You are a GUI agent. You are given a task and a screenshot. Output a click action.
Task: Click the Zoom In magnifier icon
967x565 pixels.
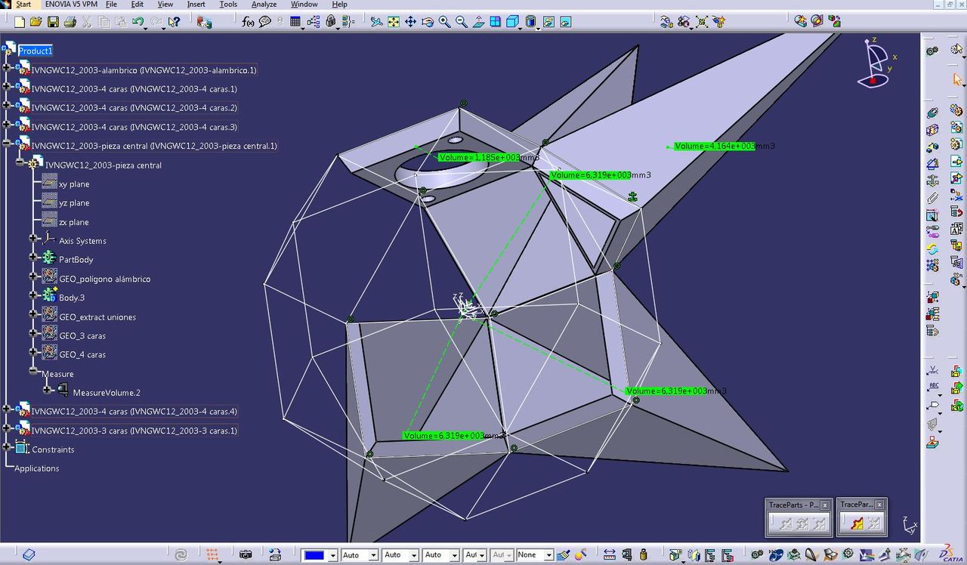point(444,22)
